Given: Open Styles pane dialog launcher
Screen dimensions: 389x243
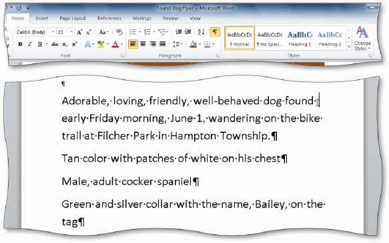Looking at the screenshot, I should coord(370,56).
